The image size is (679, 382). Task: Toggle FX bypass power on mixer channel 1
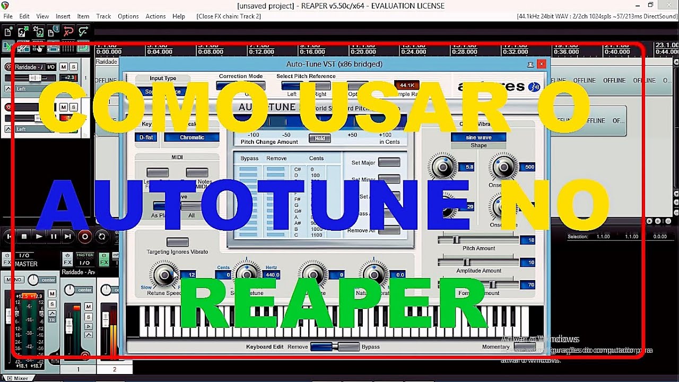click(x=68, y=255)
